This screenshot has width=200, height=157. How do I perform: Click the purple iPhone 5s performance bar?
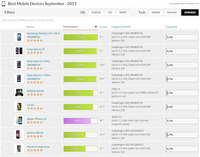(x=81, y=121)
